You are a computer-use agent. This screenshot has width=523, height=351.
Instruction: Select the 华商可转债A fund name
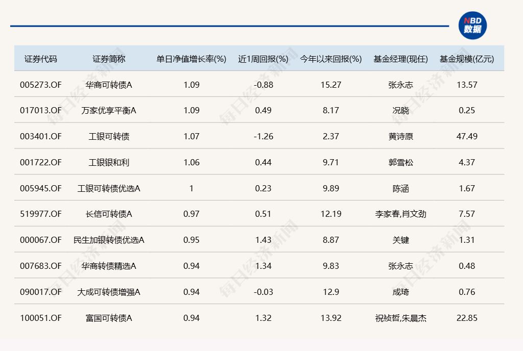point(109,85)
